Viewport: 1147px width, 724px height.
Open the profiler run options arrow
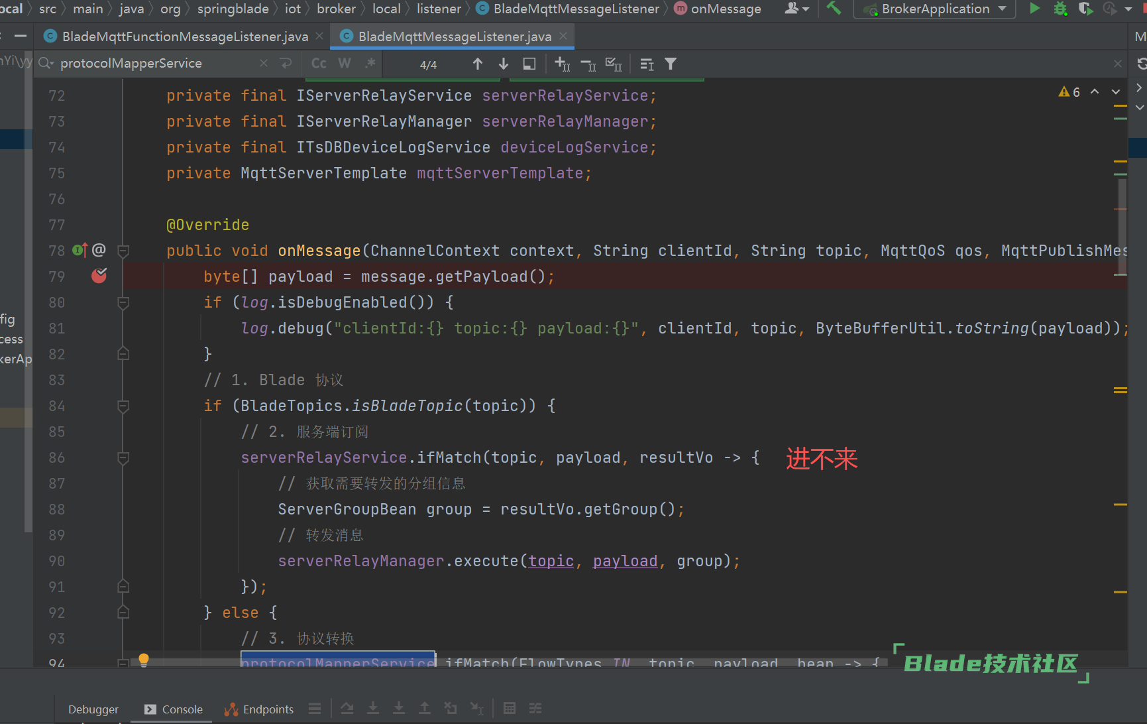click(x=1128, y=9)
